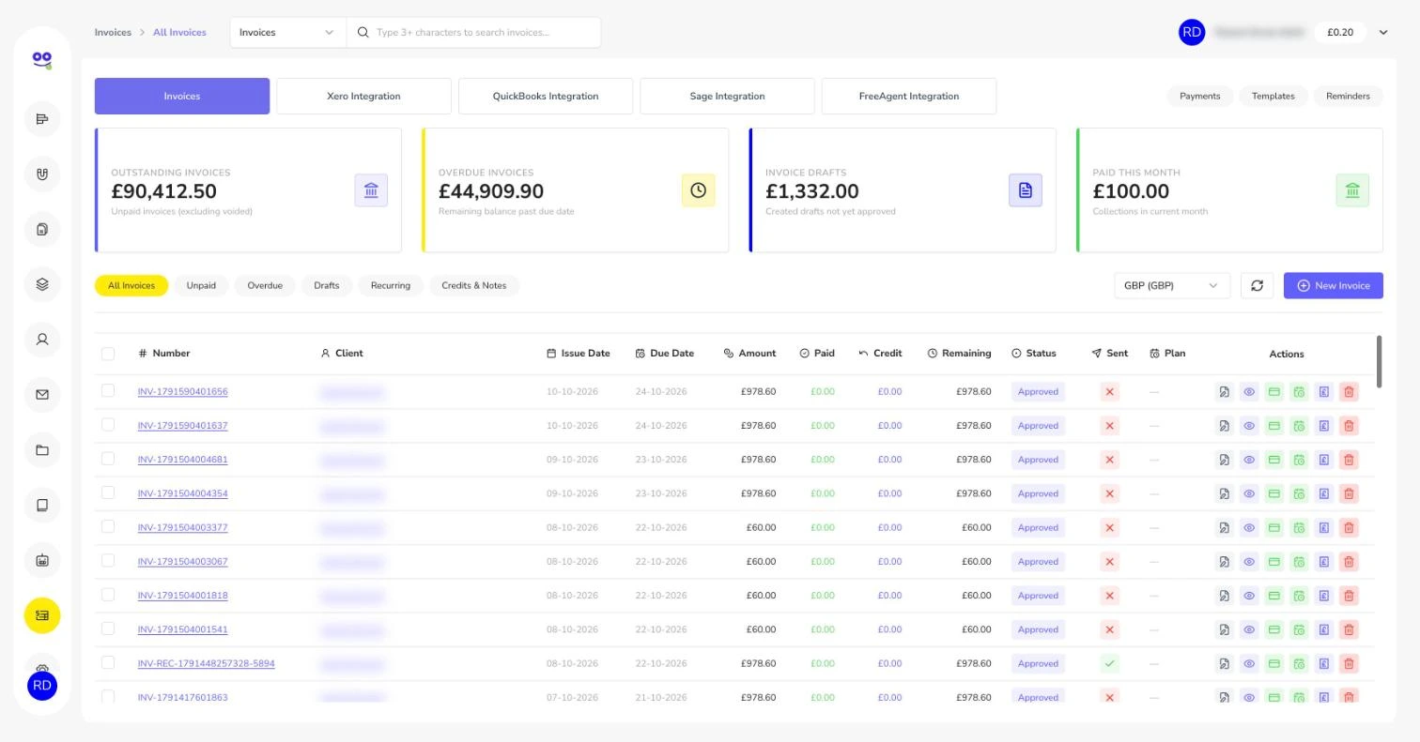Open the Payments page button
This screenshot has width=1420, height=742.
(x=1200, y=97)
